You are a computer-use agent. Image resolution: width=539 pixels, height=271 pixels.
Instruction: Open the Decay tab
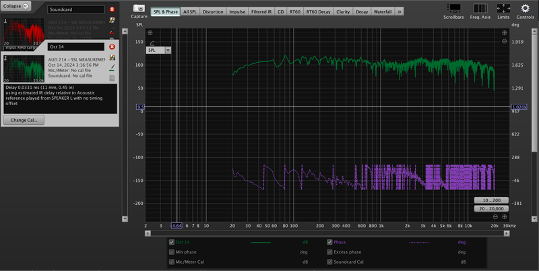coord(362,11)
